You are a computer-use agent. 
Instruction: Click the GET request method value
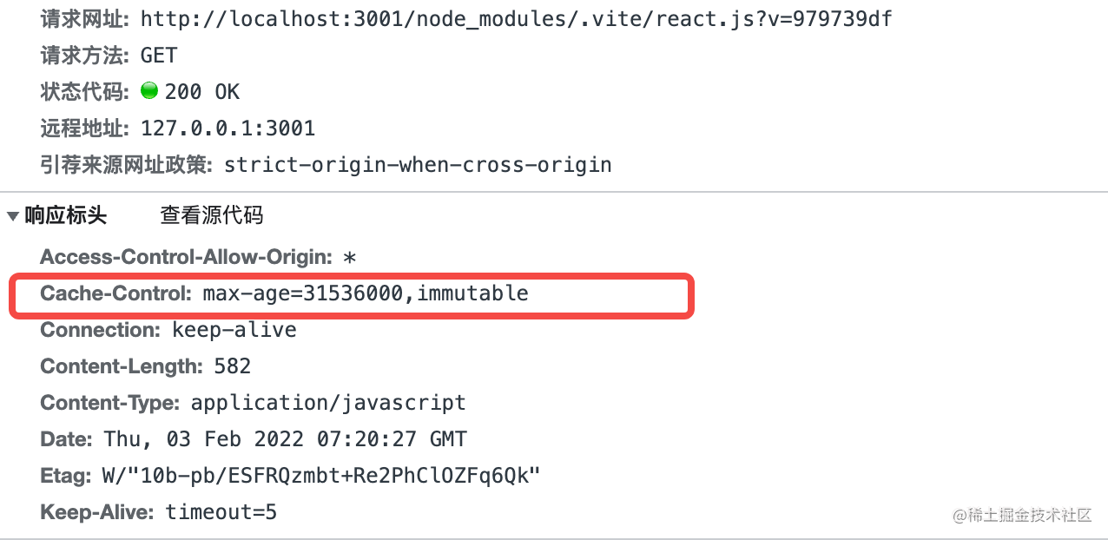[159, 56]
